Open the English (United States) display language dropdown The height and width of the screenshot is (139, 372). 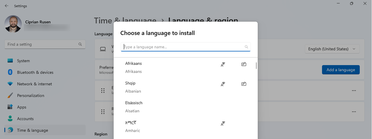point(332,49)
